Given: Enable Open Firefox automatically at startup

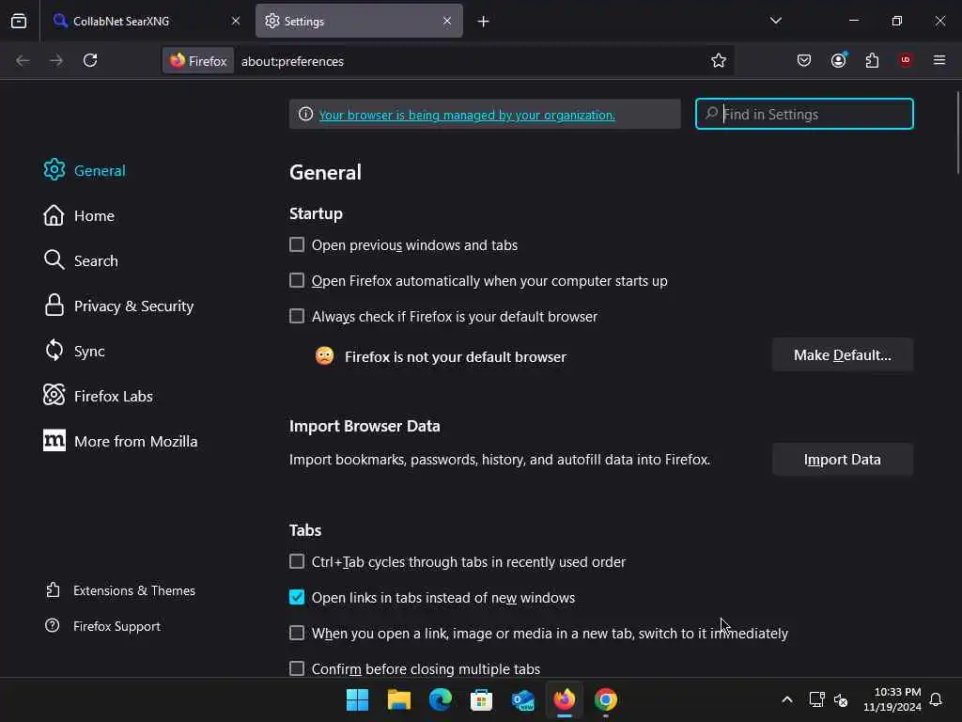Looking at the screenshot, I should 297,280.
